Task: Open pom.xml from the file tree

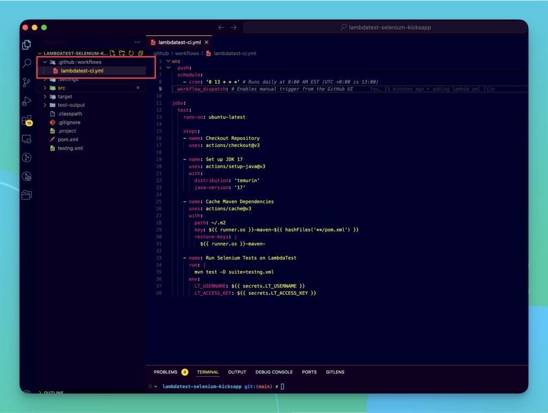Action: [67, 139]
